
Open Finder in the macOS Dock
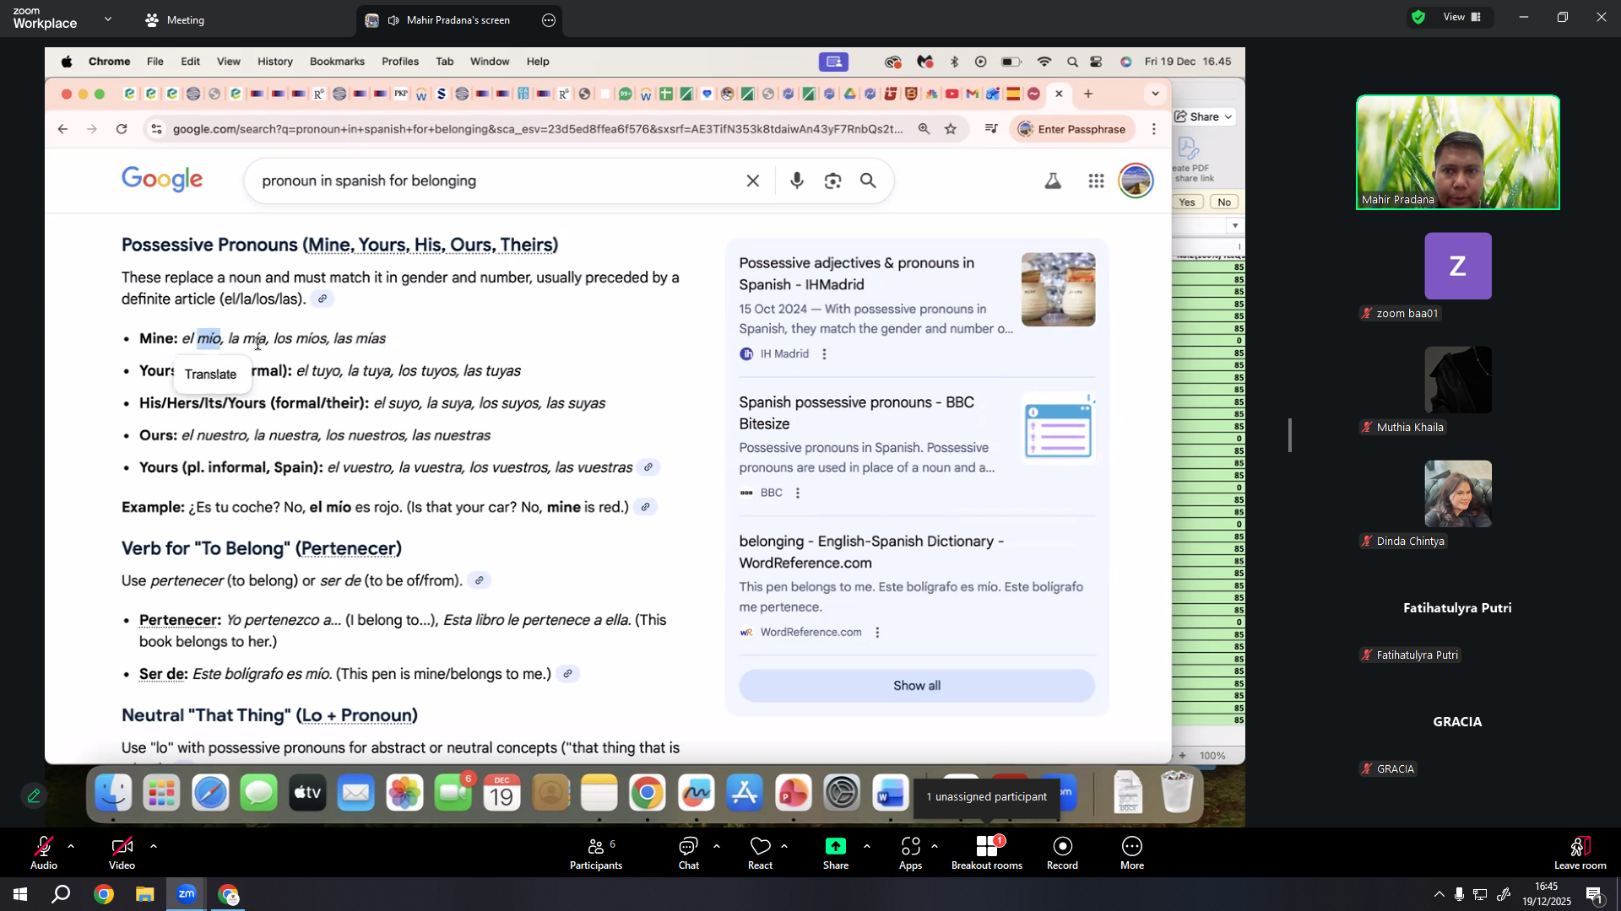pos(113,793)
